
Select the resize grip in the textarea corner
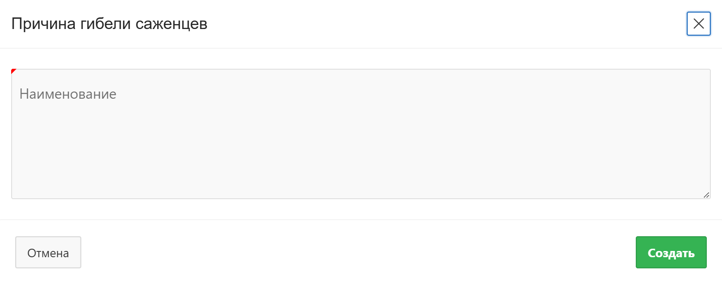(x=706, y=195)
